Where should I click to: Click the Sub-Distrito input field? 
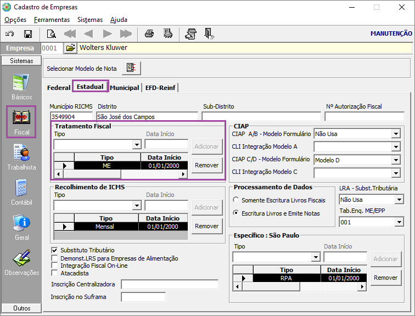[261, 117]
